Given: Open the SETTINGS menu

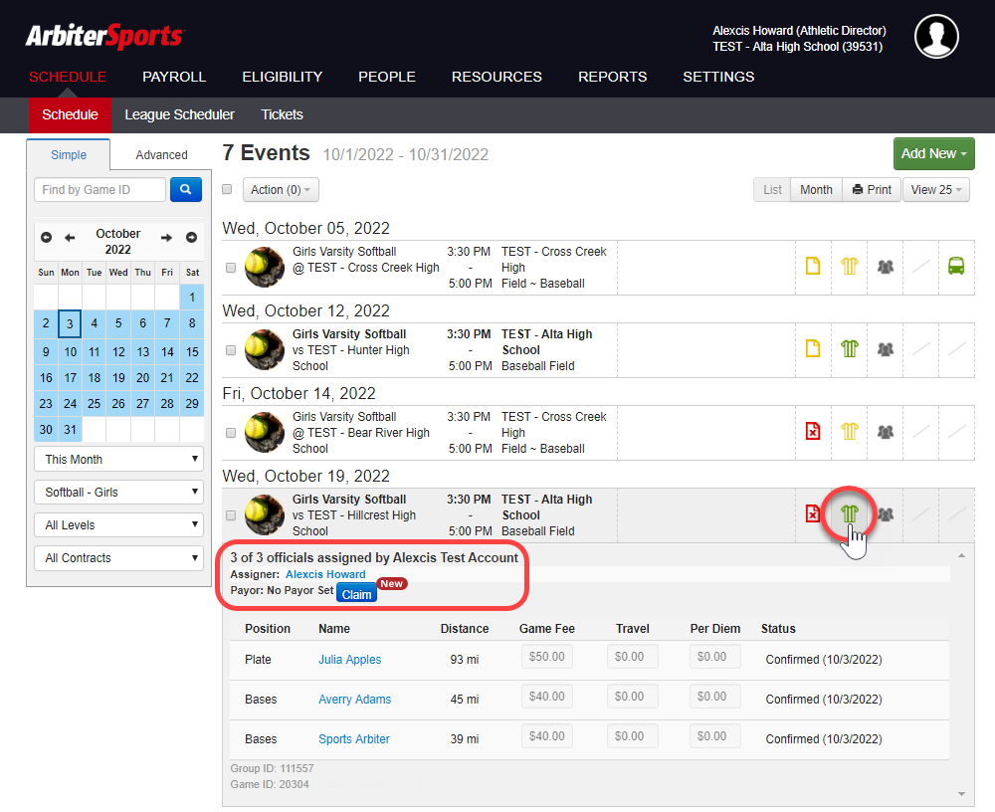Looking at the screenshot, I should point(718,77).
